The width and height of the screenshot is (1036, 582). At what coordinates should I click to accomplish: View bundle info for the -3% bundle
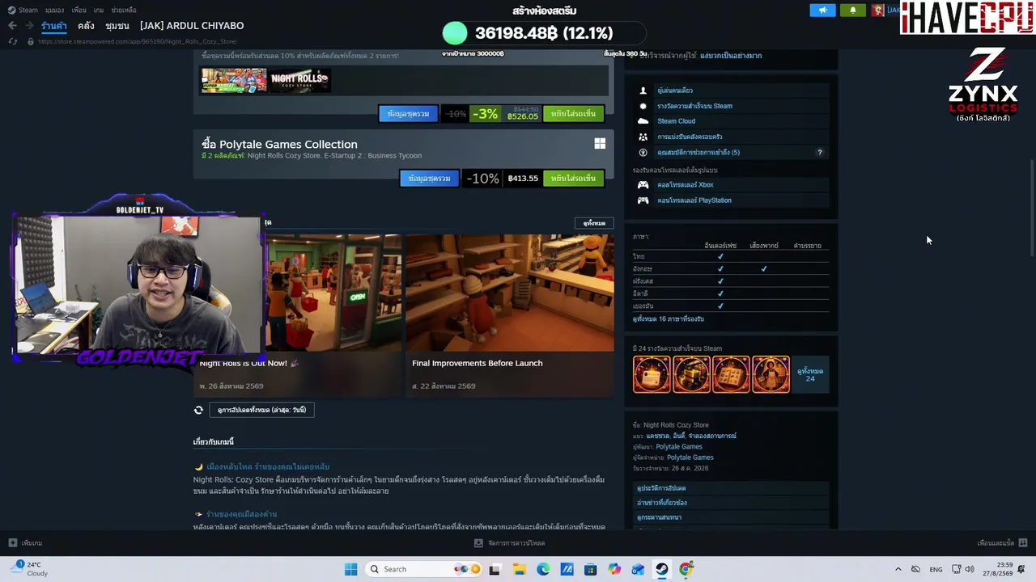[x=408, y=114]
